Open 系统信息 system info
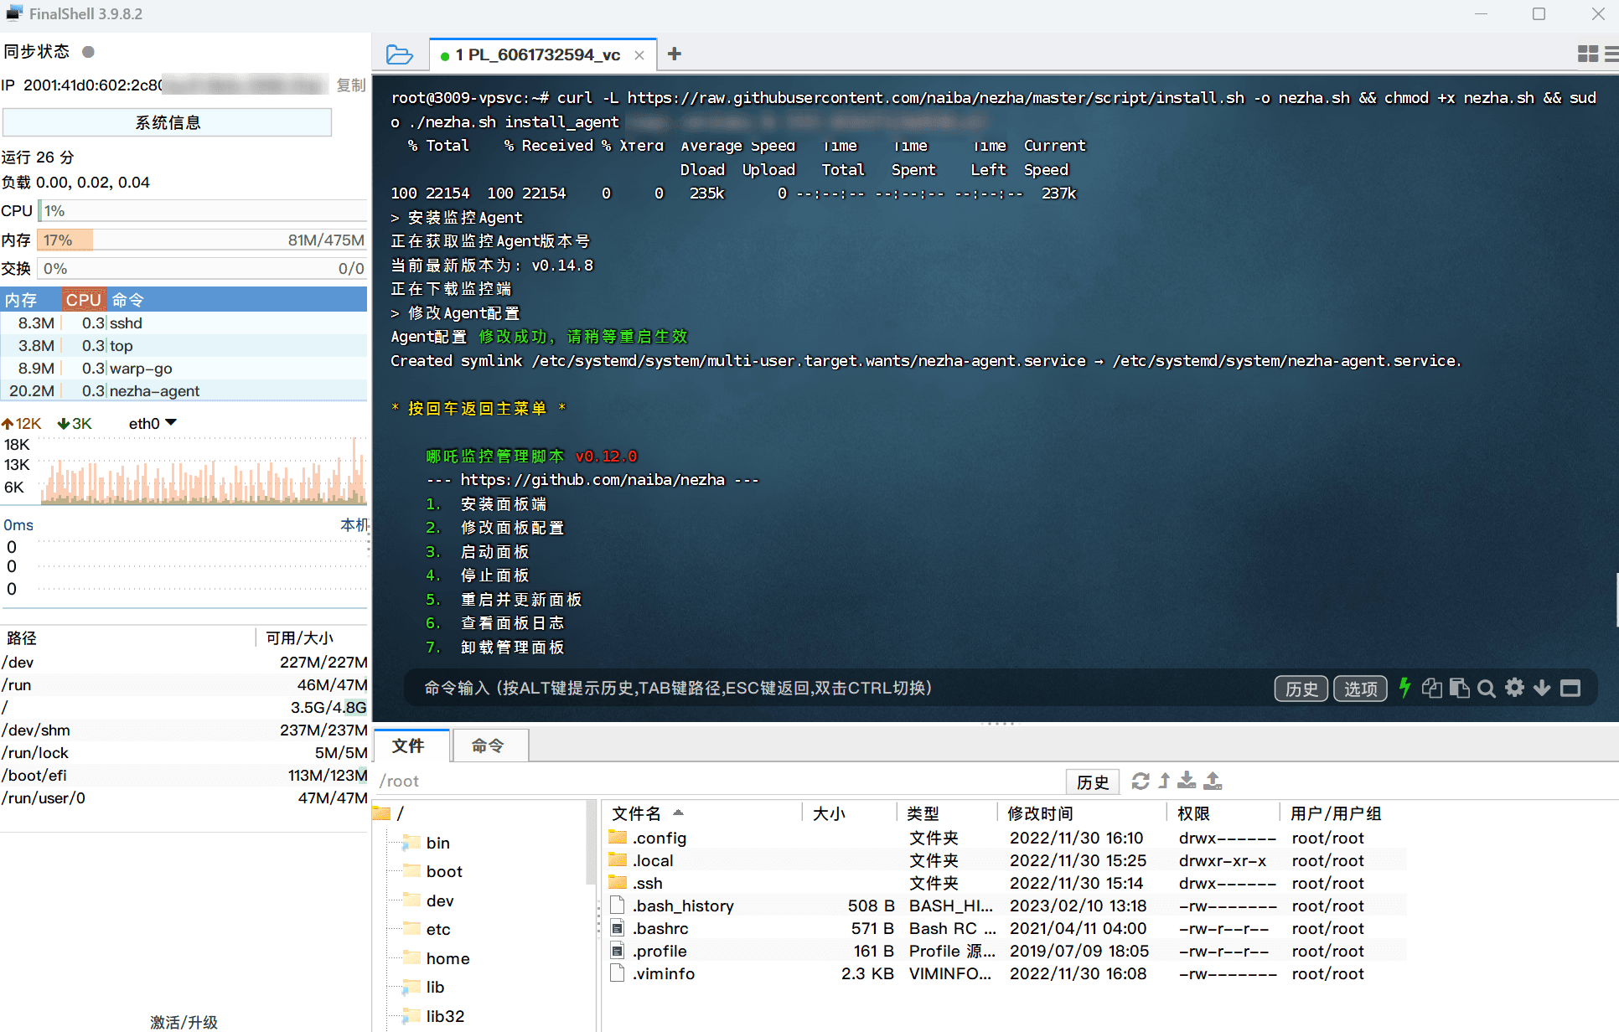Screen dimensions: 1619x1032 [x=168, y=123]
